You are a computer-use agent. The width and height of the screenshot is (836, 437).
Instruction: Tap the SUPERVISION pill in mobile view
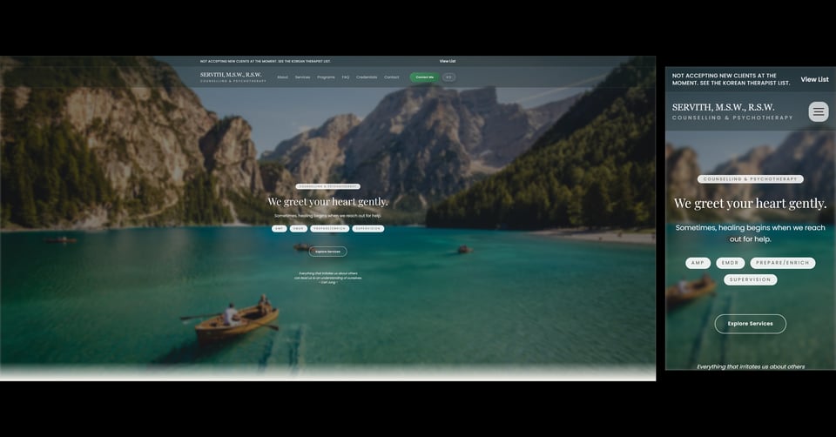click(750, 280)
